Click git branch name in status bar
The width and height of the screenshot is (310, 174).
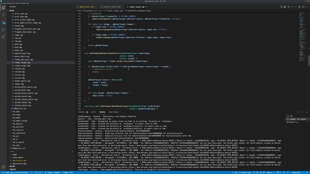click(x=15, y=173)
